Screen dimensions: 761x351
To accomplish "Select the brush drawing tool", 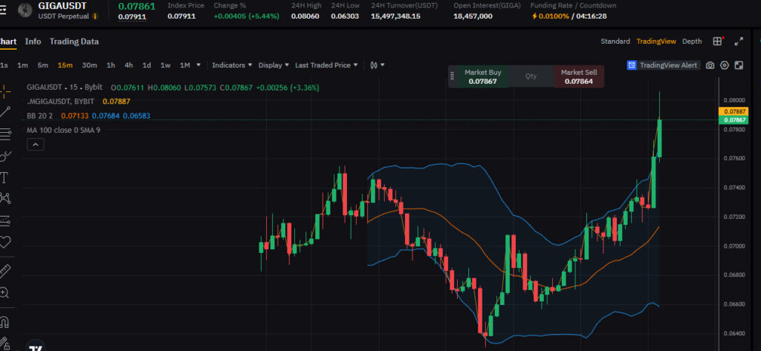I will click(5, 156).
